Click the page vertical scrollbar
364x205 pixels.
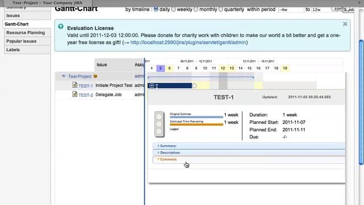(361, 102)
